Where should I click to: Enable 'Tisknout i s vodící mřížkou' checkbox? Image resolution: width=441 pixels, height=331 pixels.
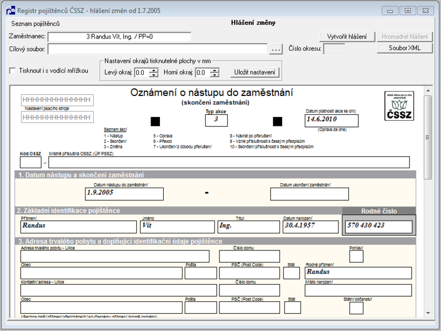click(13, 71)
